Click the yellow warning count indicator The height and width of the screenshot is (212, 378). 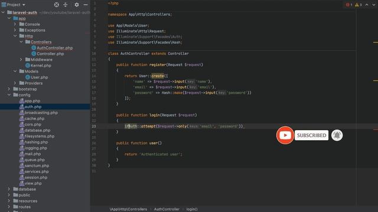click(359, 5)
